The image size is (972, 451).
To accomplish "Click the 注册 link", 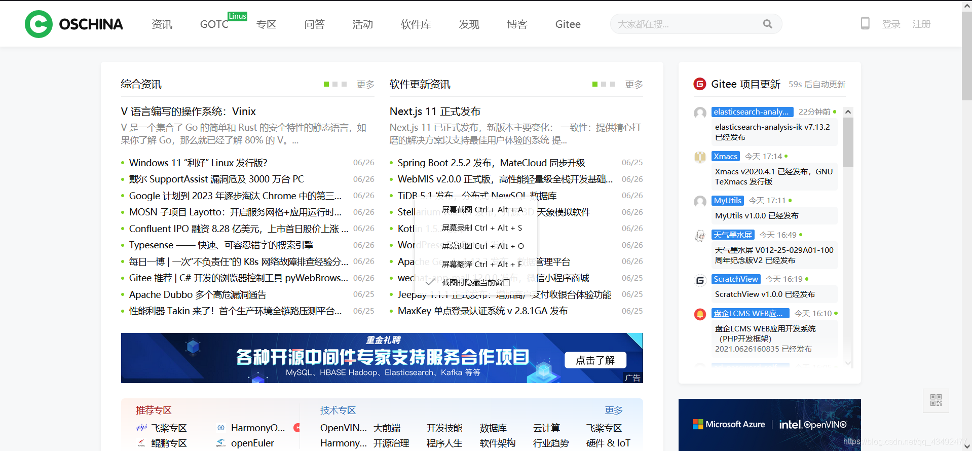I will point(921,24).
